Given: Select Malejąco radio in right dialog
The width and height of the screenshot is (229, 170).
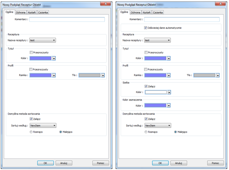Looking at the screenshot, I should [175, 132].
